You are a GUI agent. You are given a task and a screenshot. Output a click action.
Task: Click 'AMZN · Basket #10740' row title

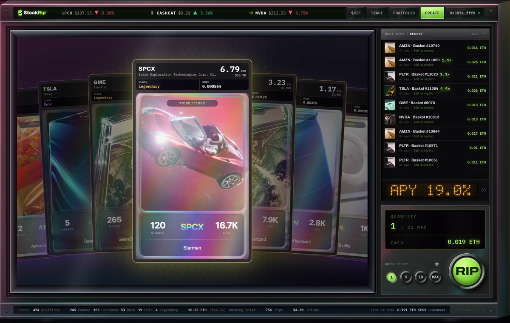click(419, 46)
